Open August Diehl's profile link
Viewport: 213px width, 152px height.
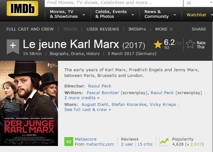click(95, 105)
